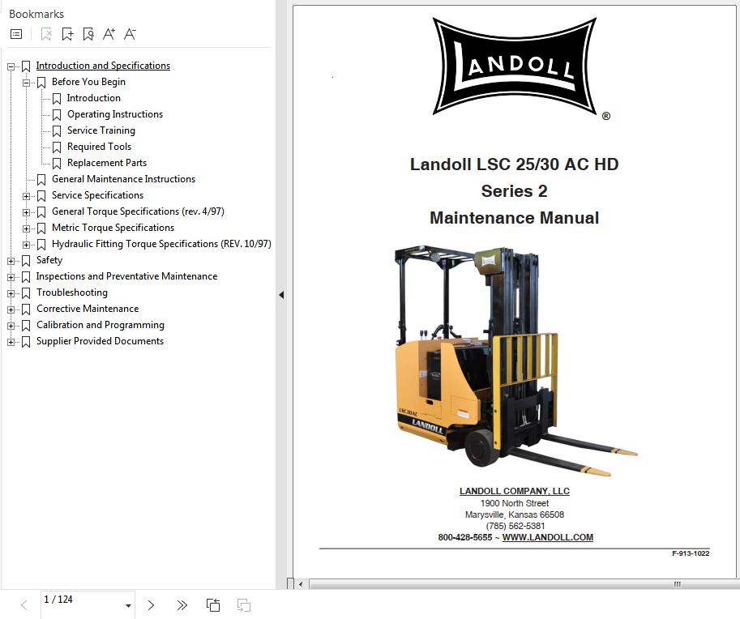The height and width of the screenshot is (619, 740).
Task: Click bookmark icon beside Corrective Maintenance
Action: tap(26, 309)
